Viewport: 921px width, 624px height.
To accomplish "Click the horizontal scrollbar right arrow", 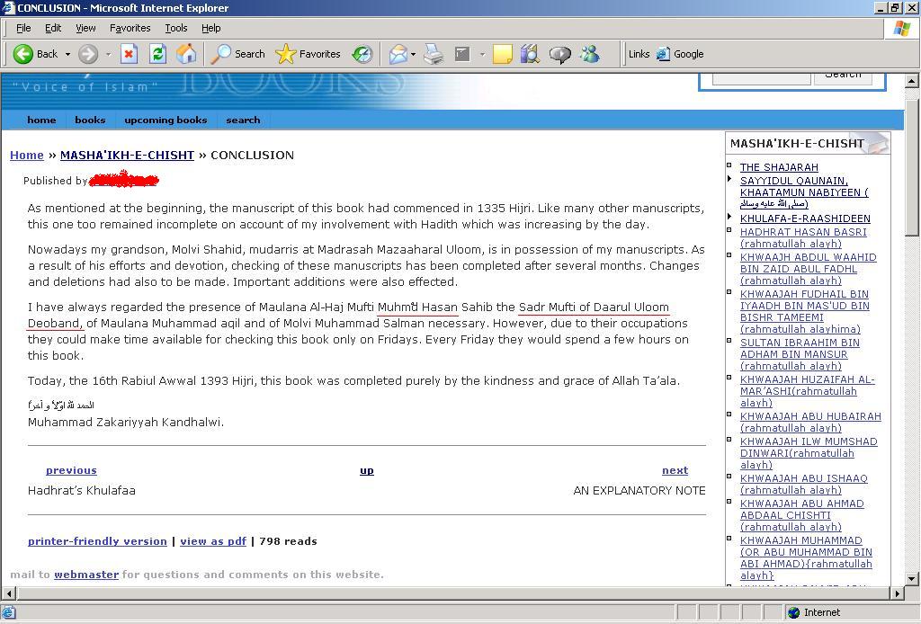I will 898,593.
